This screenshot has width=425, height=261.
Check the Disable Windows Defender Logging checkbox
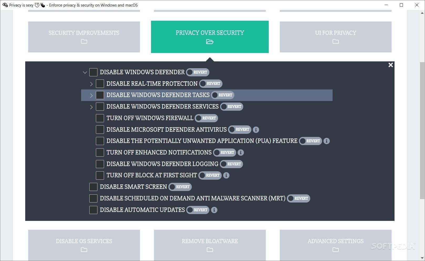100,164
